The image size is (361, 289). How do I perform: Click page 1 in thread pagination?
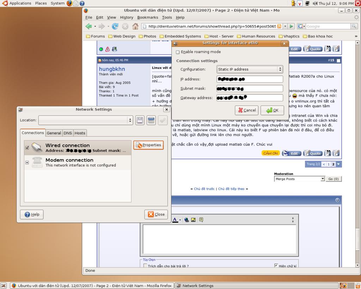[329, 164]
